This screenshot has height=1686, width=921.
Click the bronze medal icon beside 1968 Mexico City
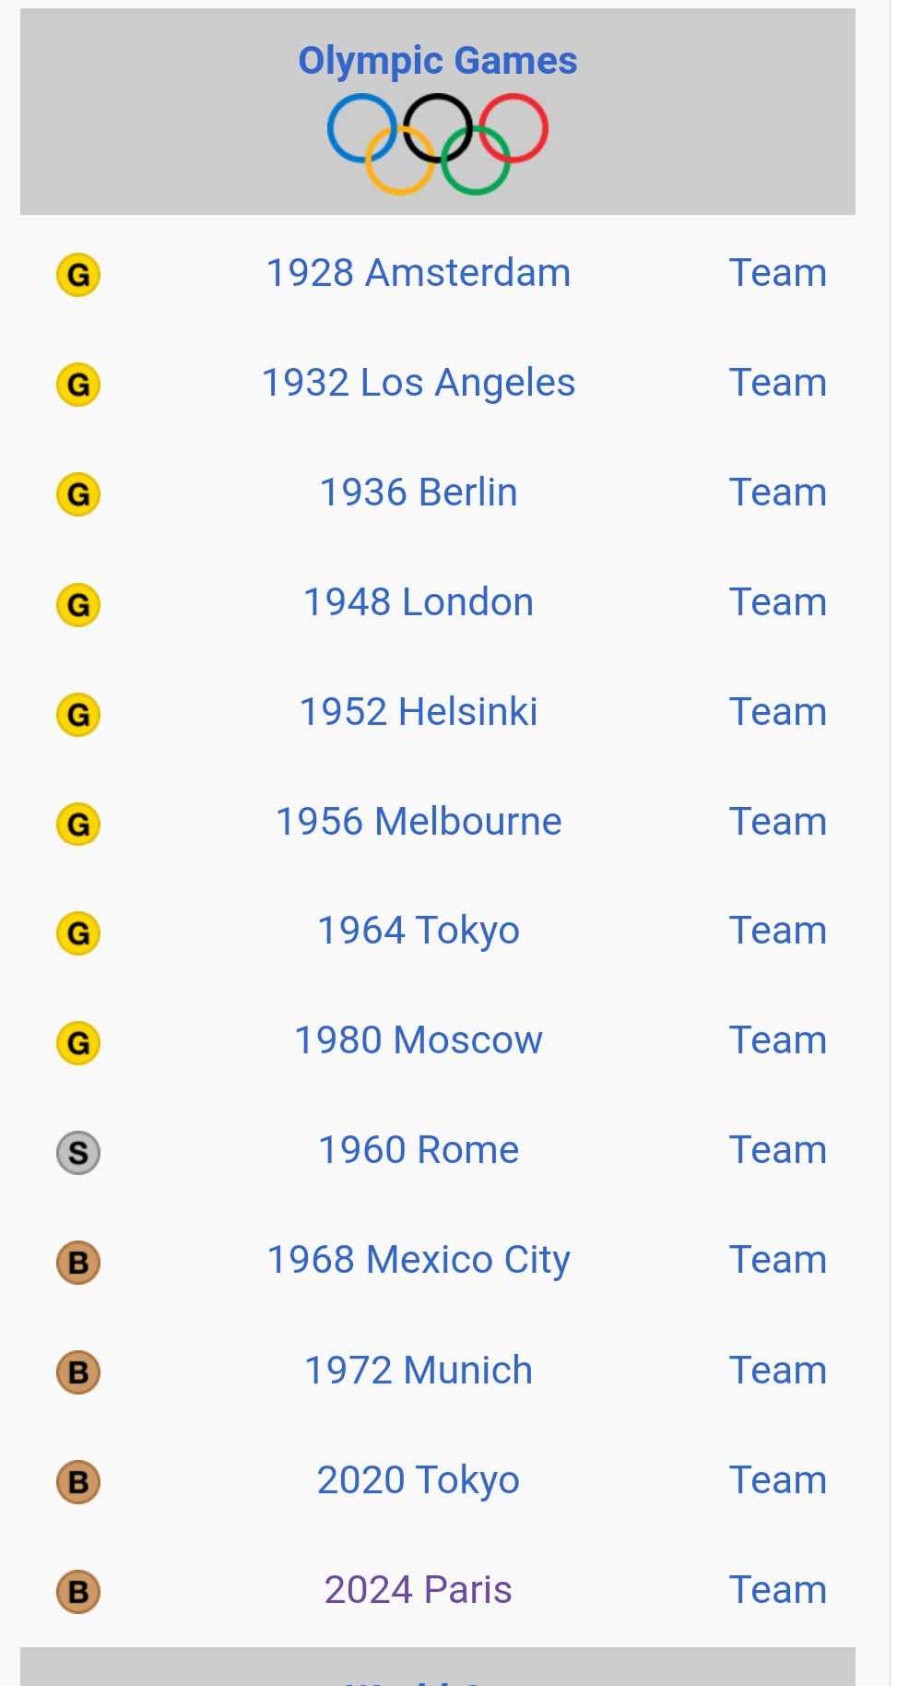point(78,1263)
